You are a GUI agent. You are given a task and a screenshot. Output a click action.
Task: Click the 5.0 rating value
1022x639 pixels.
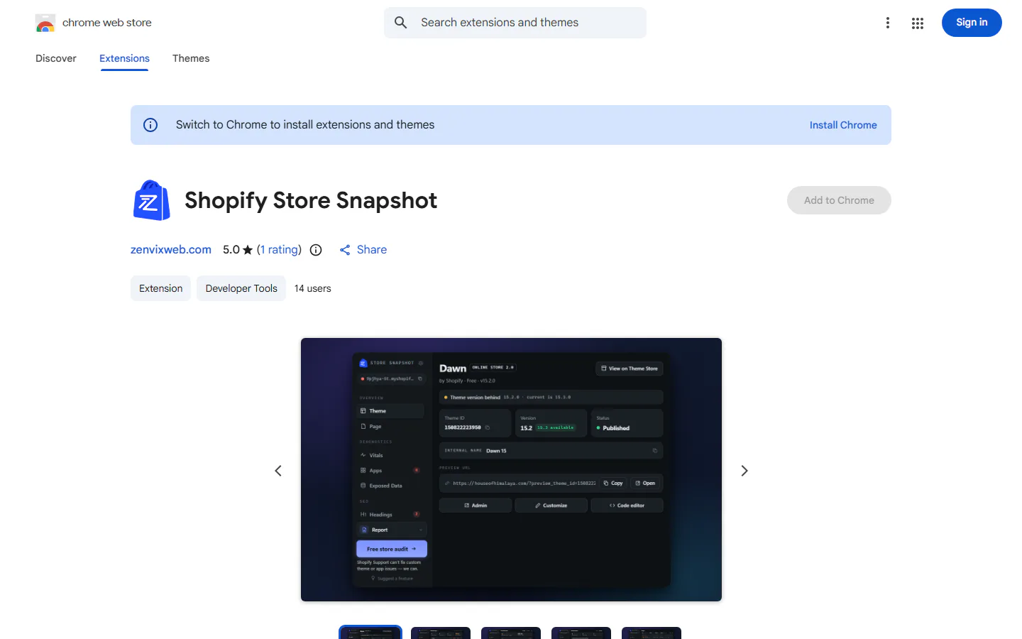coord(231,250)
